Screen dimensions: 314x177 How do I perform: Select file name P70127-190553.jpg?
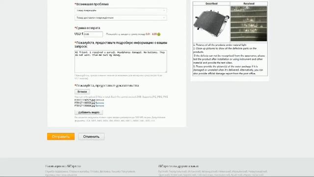click(x=85, y=103)
